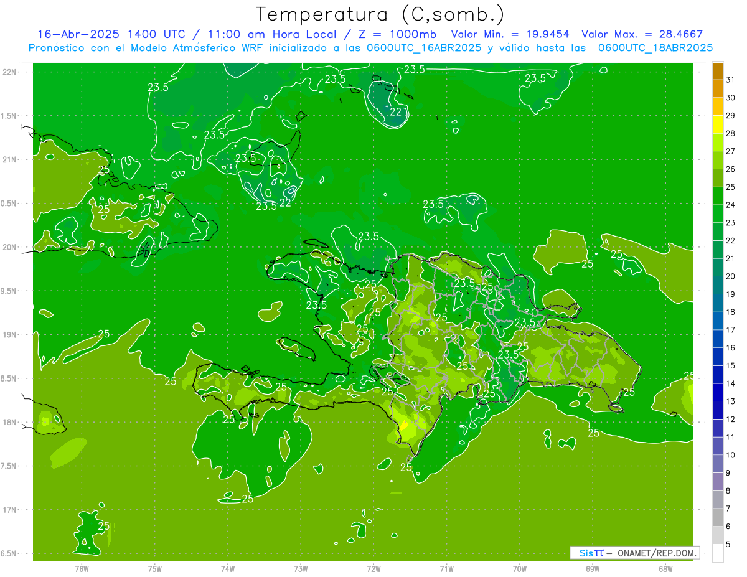Click the '74W' longitude axis label
Image resolution: width=747 pixels, height=577 pixels.
pos(228,569)
